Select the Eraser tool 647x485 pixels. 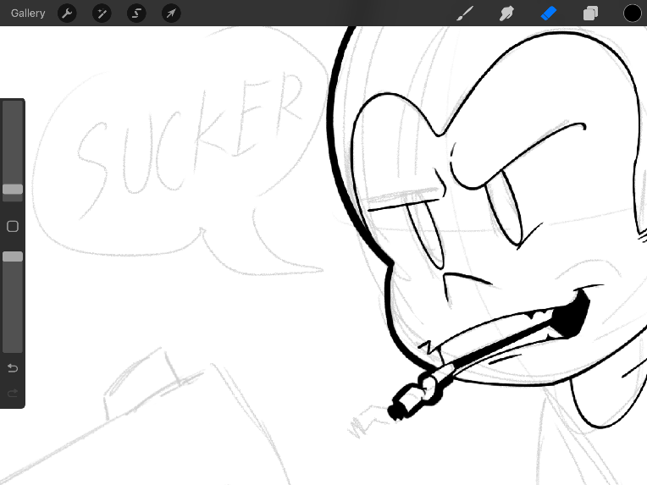549,14
